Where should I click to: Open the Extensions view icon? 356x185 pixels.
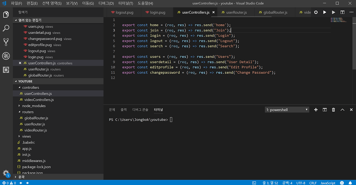(6, 70)
